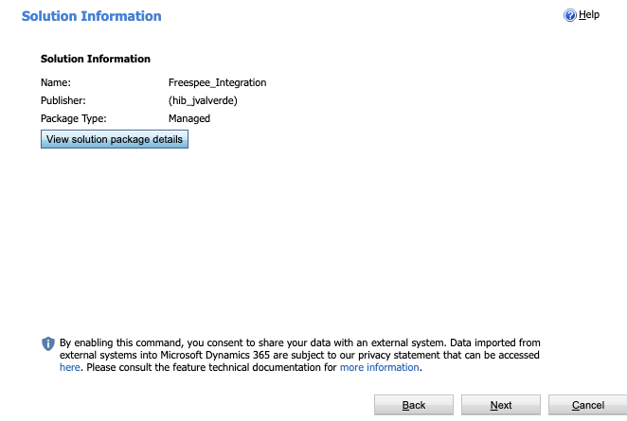Select the (hib_jvalverde) publisher value
The image size is (627, 421).
click(x=203, y=100)
